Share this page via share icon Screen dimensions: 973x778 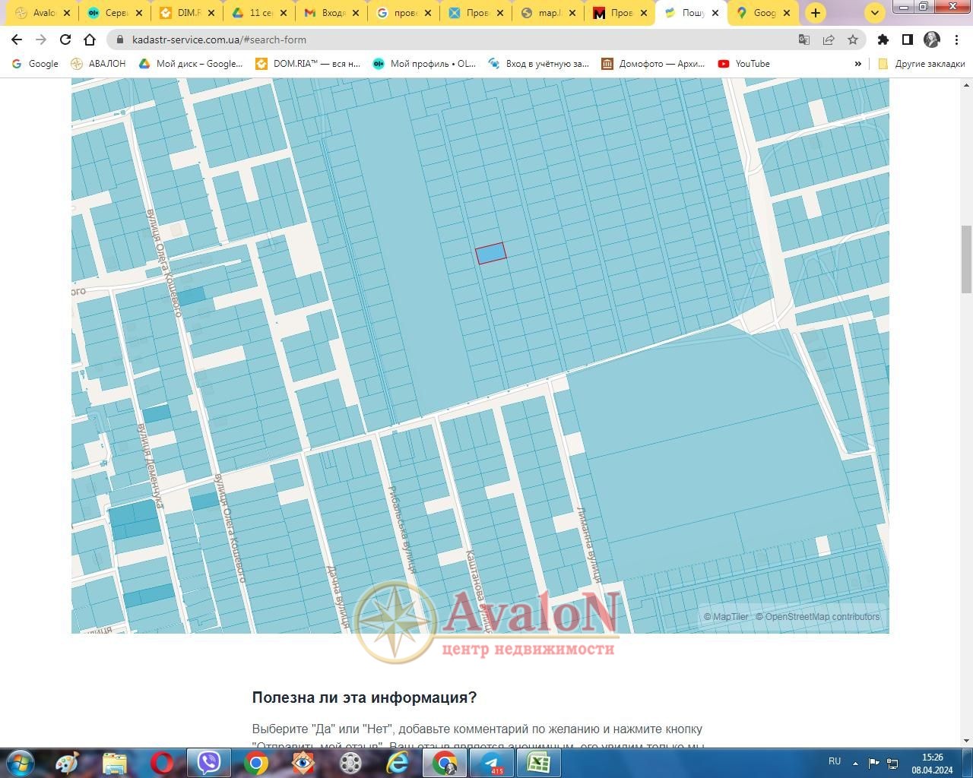tap(829, 40)
